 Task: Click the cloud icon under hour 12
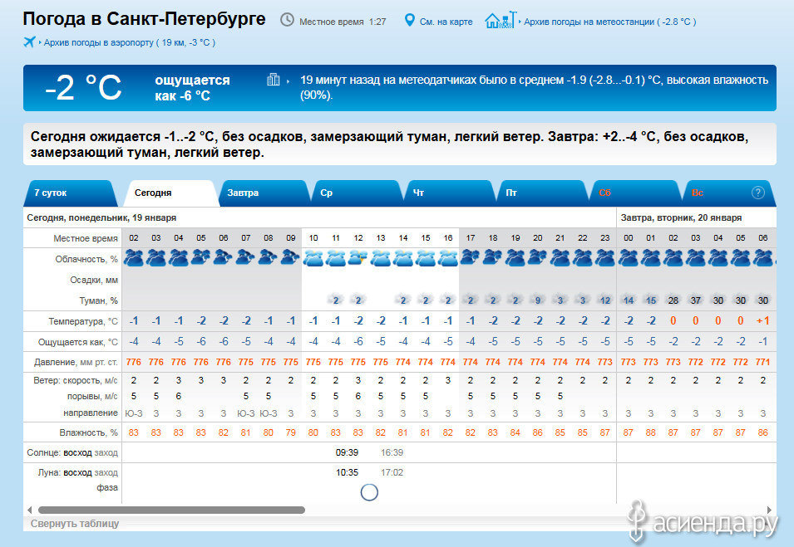pyautogui.click(x=358, y=258)
